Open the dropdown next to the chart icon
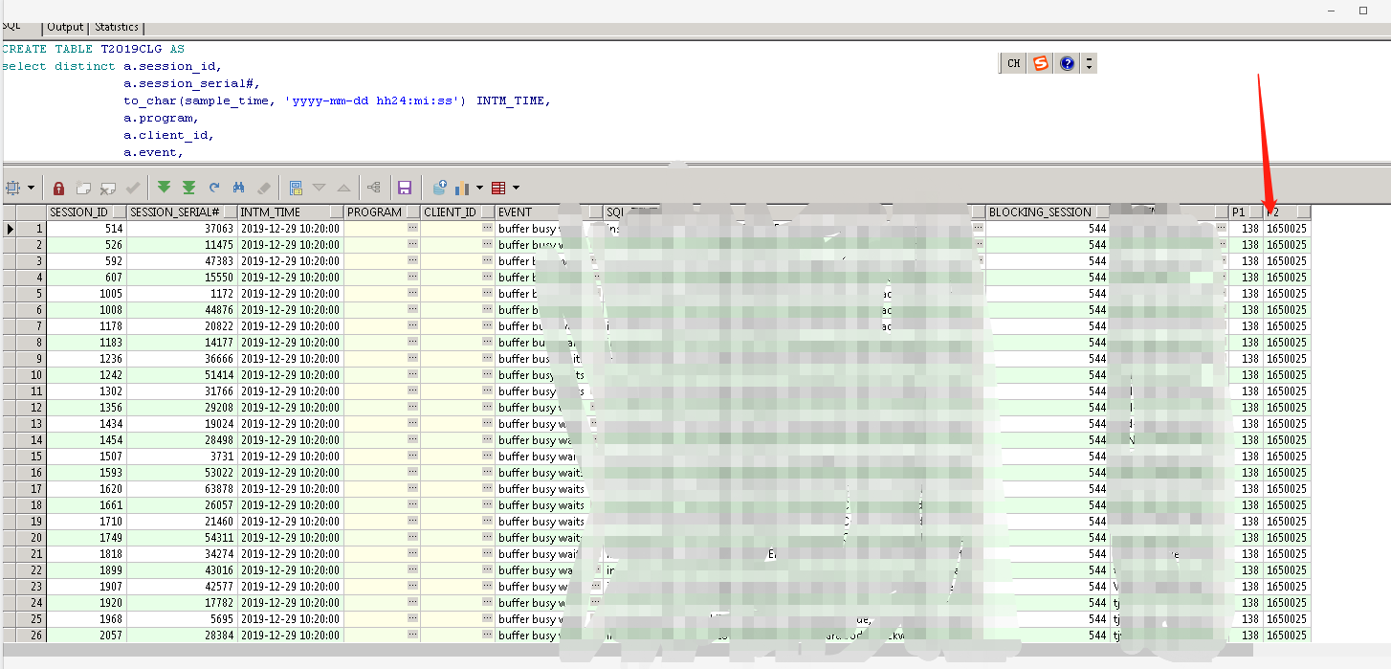1391x669 pixels. [481, 188]
